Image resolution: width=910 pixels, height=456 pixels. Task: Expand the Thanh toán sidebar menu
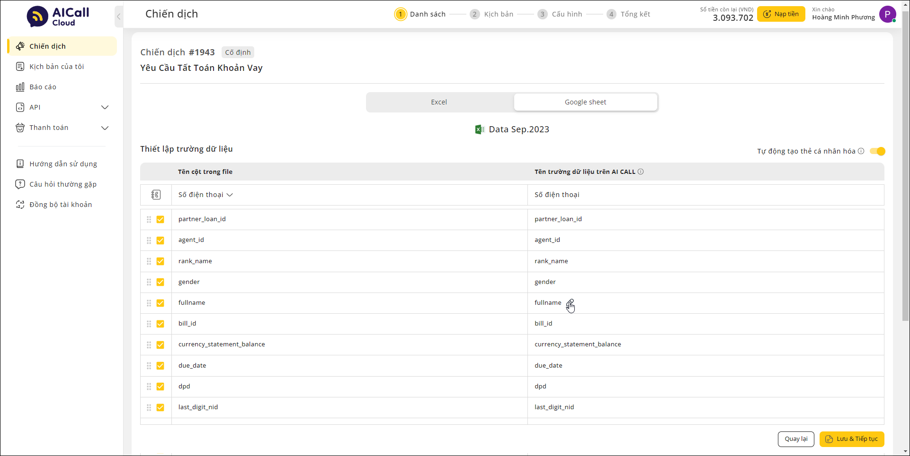point(105,128)
